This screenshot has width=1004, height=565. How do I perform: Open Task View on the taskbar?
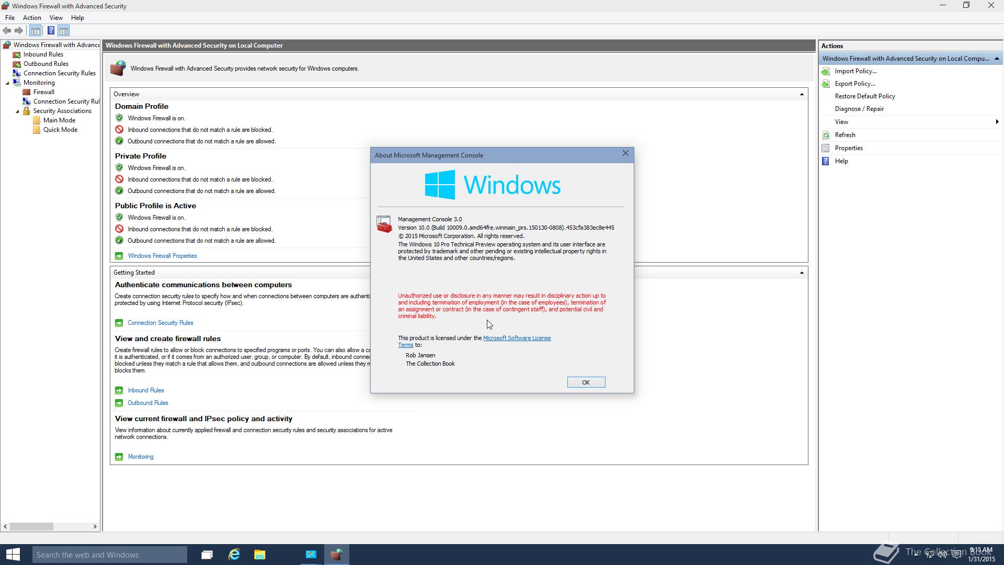[x=207, y=555]
